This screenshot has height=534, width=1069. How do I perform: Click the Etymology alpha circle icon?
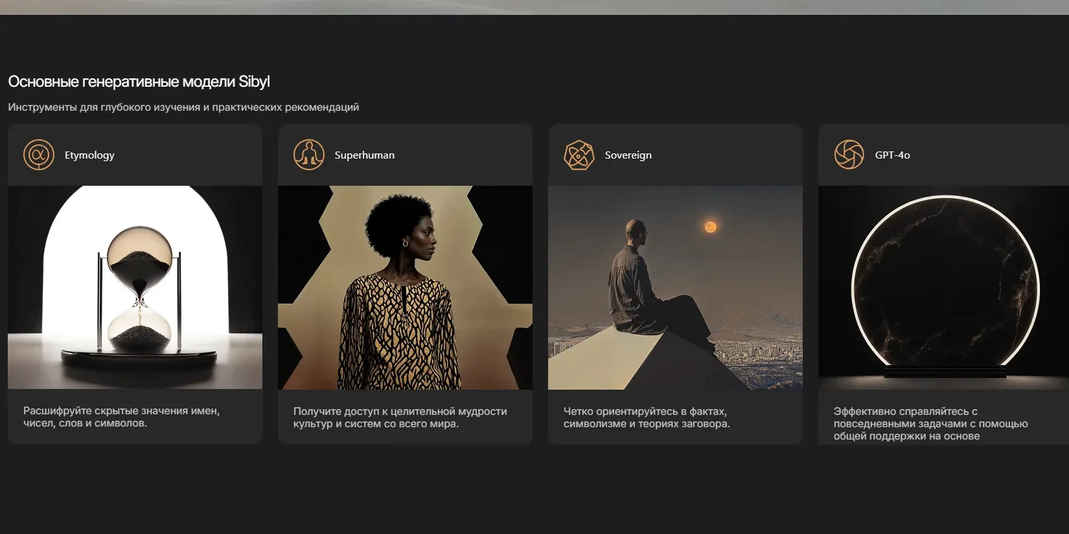coord(39,155)
